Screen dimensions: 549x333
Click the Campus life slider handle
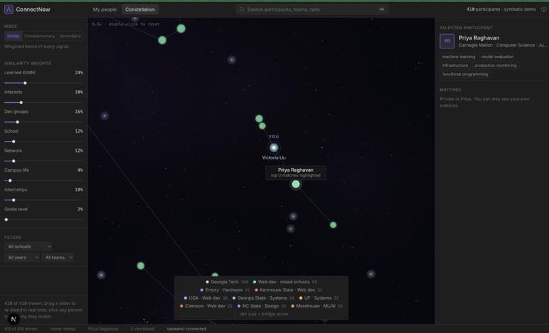coord(10,180)
